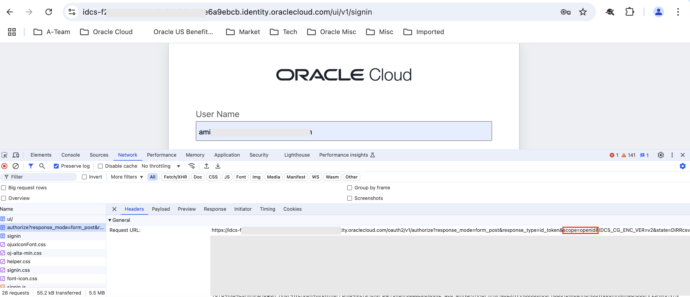Click the User Name input field

tap(343, 131)
